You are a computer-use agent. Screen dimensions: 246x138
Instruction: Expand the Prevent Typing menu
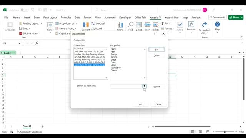pyautogui.click(x=76, y=28)
